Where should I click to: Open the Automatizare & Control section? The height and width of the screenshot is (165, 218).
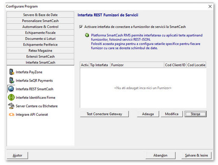[x=40, y=27]
